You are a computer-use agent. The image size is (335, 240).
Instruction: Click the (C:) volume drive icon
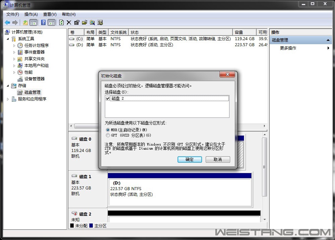72,39
